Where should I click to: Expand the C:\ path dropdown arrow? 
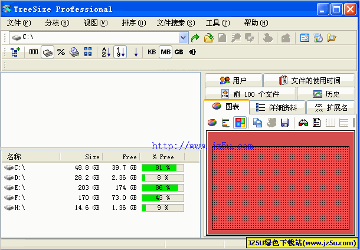click(183, 38)
